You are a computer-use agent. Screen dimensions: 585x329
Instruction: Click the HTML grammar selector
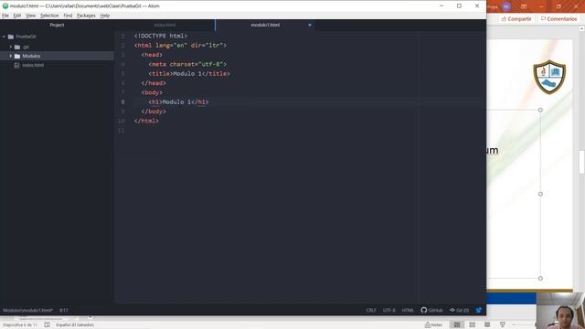tap(408, 311)
